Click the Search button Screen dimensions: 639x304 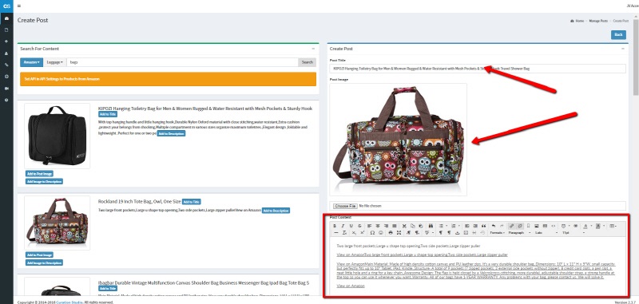(x=308, y=62)
